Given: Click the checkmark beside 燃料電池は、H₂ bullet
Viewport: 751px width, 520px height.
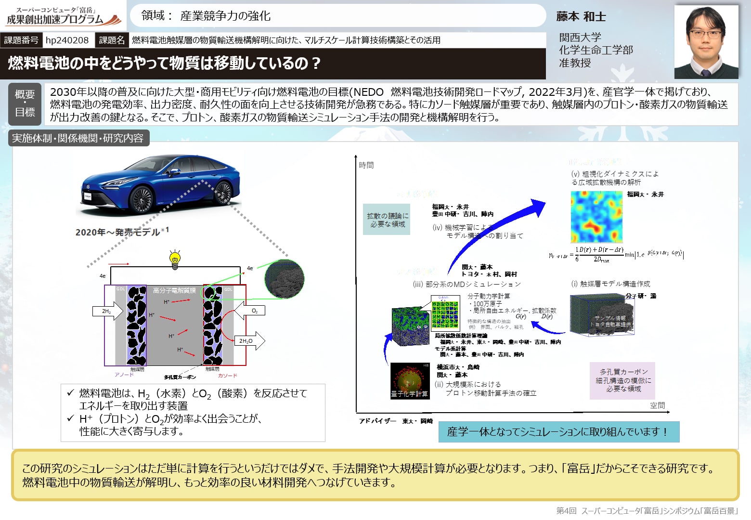Looking at the screenshot, I should [x=71, y=393].
